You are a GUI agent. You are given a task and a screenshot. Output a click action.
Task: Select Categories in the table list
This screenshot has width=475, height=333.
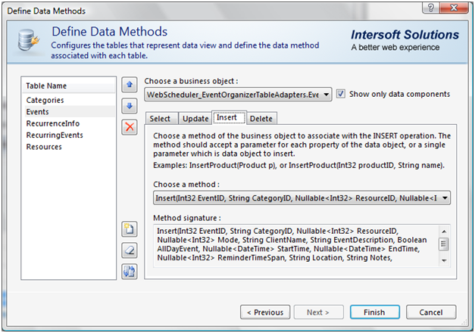point(45,100)
